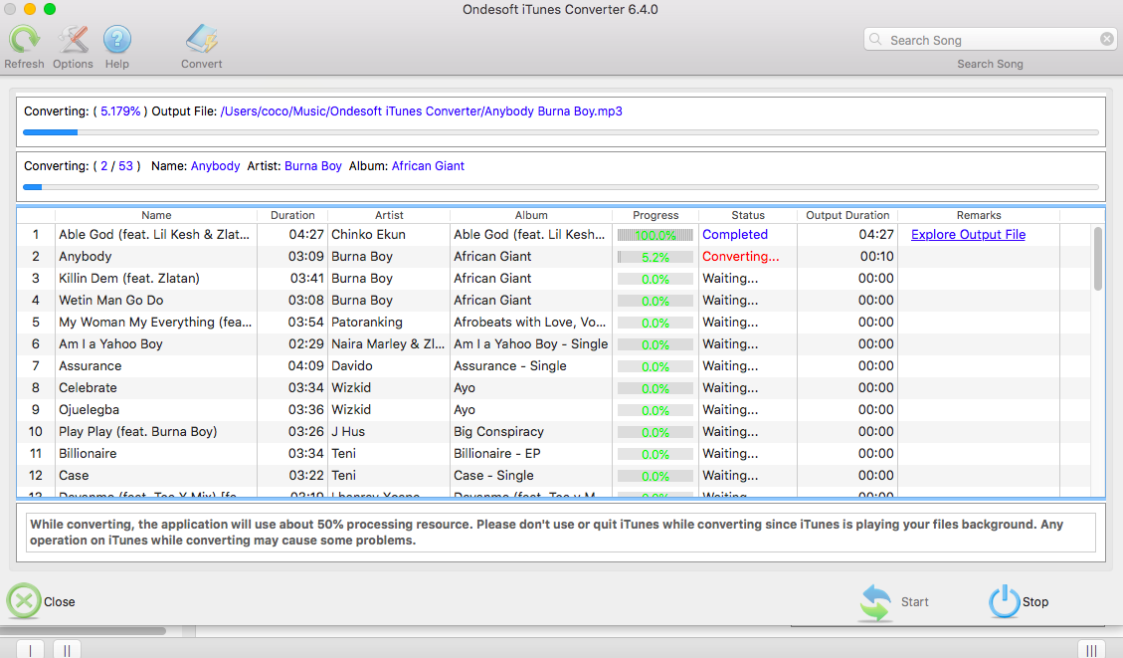Click artist Patoranking cell
The image size is (1123, 658).
[389, 322]
